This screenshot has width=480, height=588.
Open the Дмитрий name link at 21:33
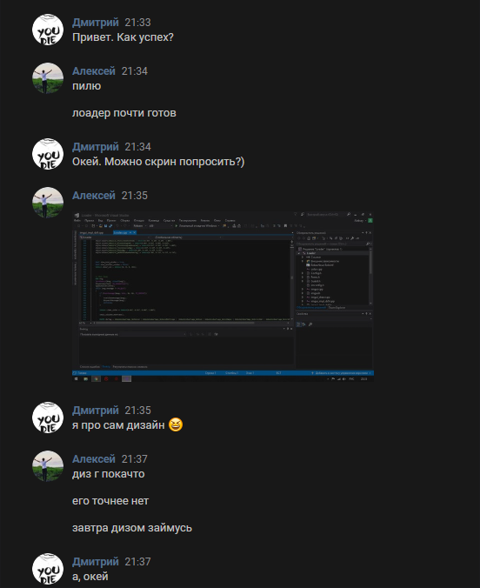pyautogui.click(x=96, y=22)
